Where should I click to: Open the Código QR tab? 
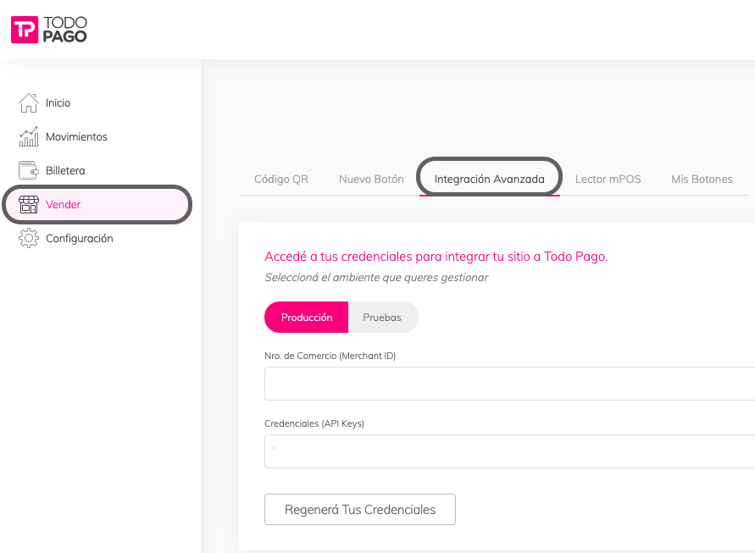coord(281,179)
